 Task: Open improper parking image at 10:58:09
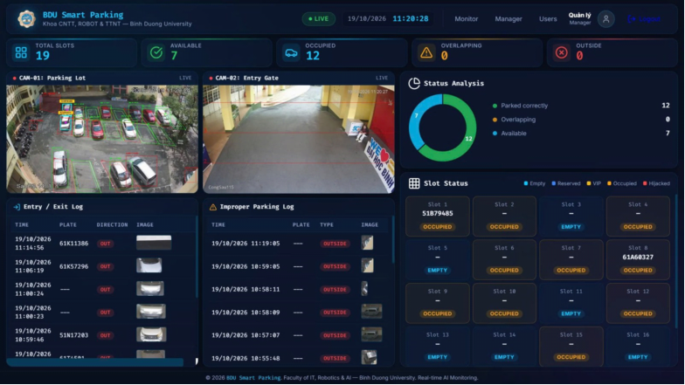[372, 312]
